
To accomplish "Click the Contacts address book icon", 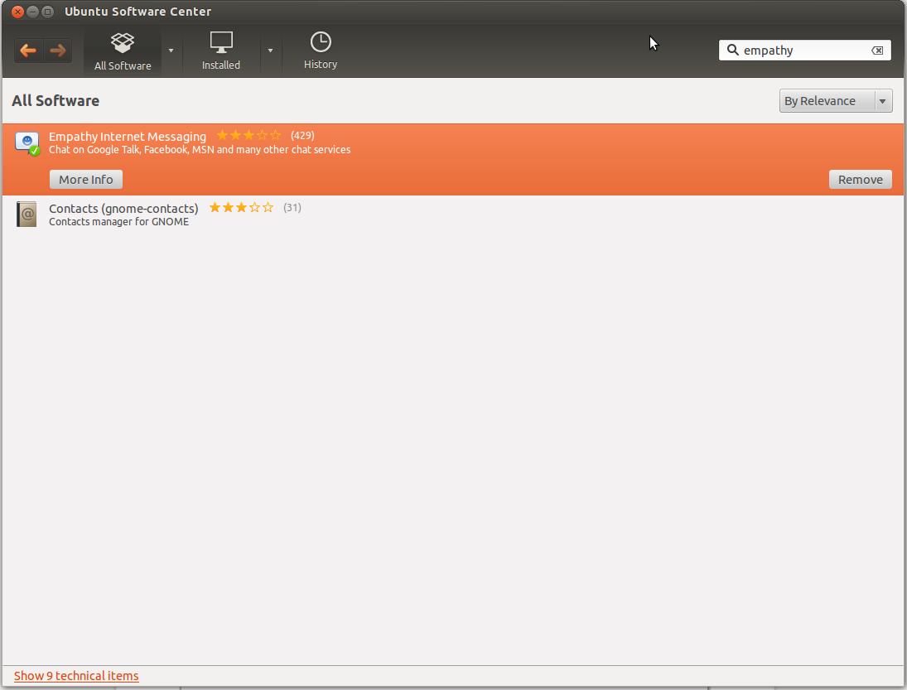I will tap(27, 214).
